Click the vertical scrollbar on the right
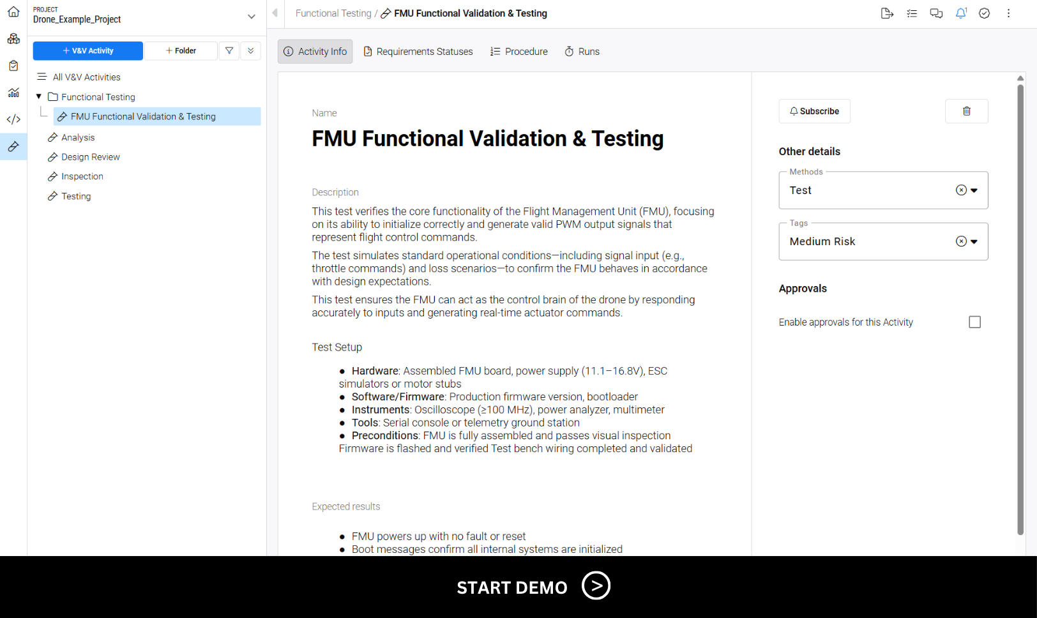The height and width of the screenshot is (618, 1037). point(1020,306)
